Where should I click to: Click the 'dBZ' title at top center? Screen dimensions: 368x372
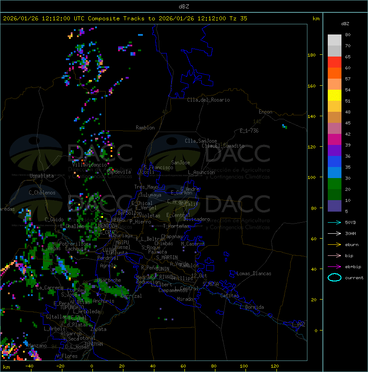pyautogui.click(x=184, y=7)
